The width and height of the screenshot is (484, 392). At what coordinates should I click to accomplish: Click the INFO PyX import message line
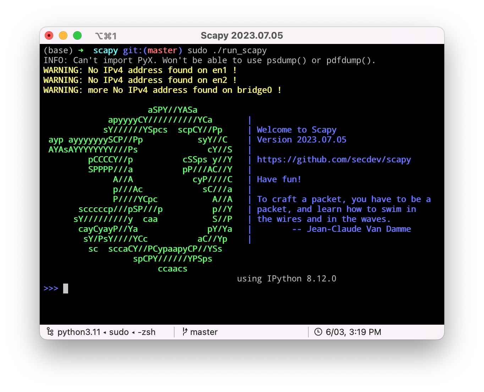tap(209, 60)
